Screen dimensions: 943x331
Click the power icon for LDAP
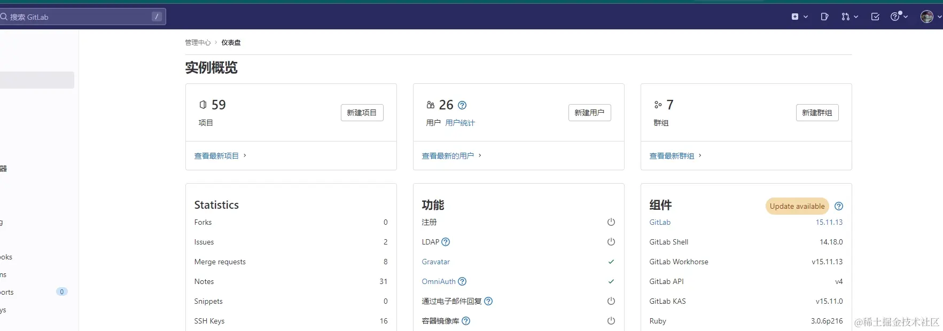pyautogui.click(x=611, y=242)
